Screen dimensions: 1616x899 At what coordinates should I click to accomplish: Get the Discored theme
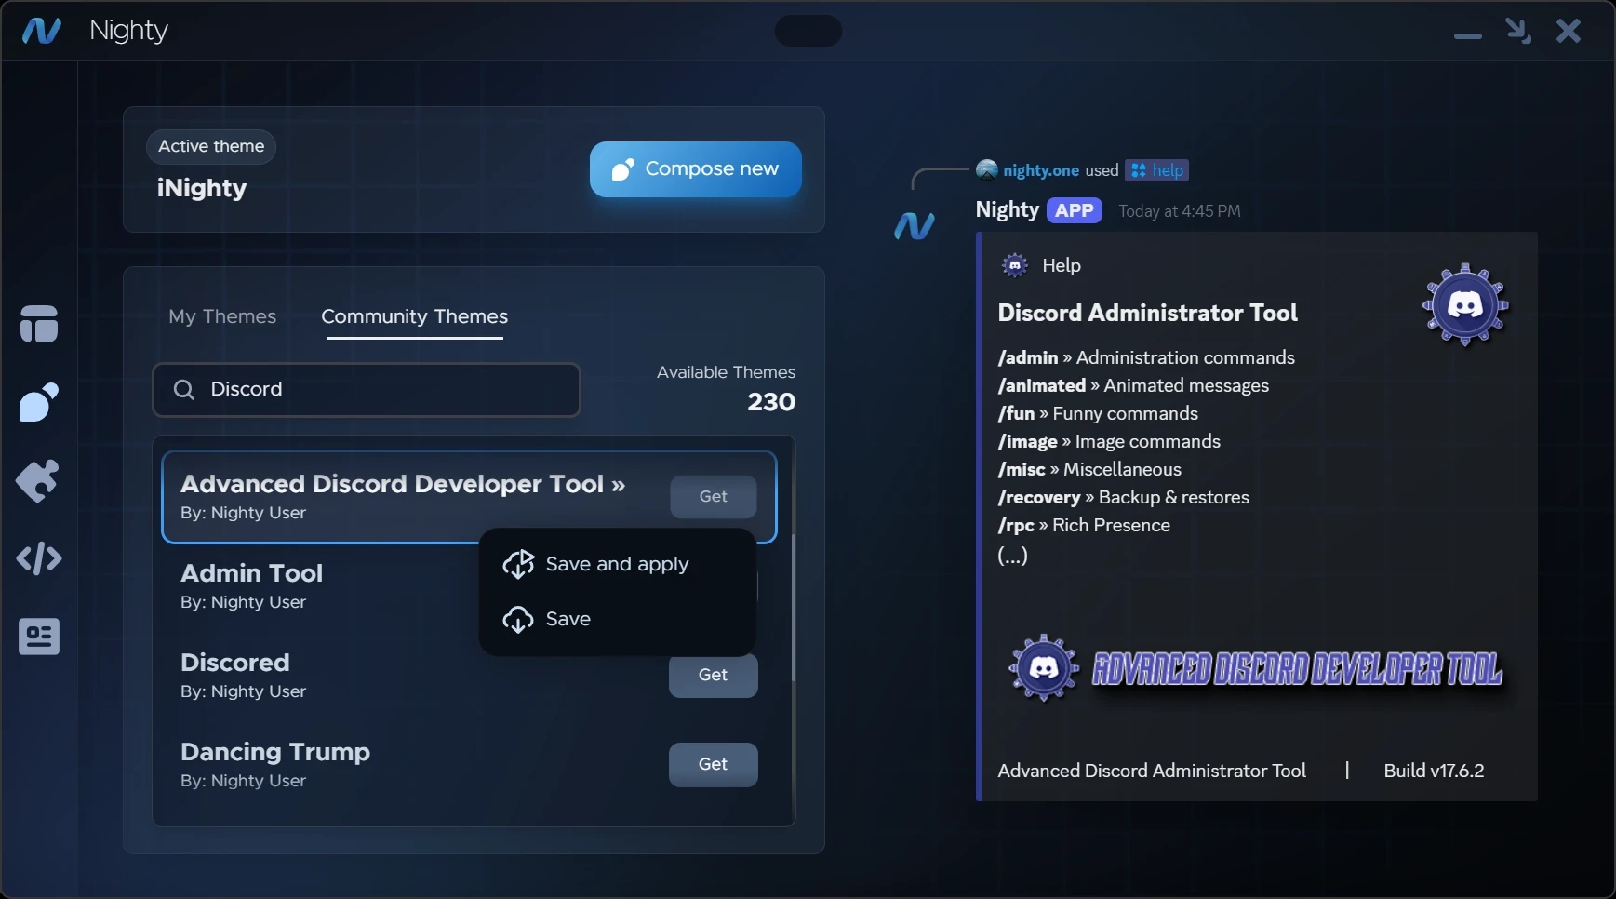click(x=714, y=675)
